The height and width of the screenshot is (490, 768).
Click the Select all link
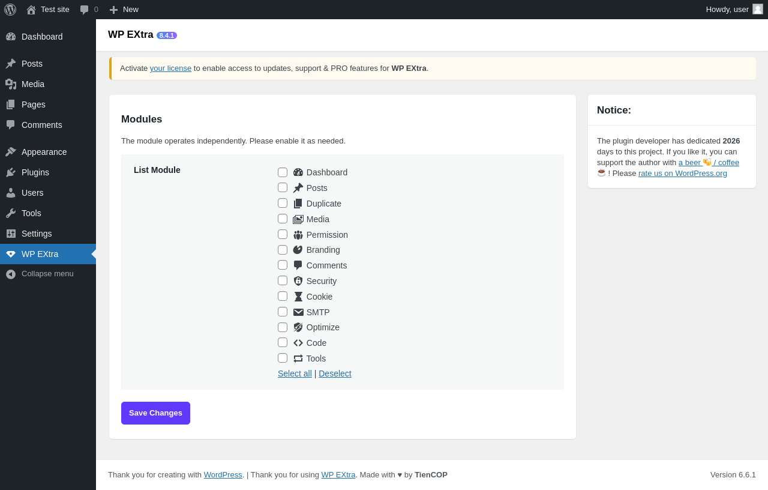tap(295, 374)
